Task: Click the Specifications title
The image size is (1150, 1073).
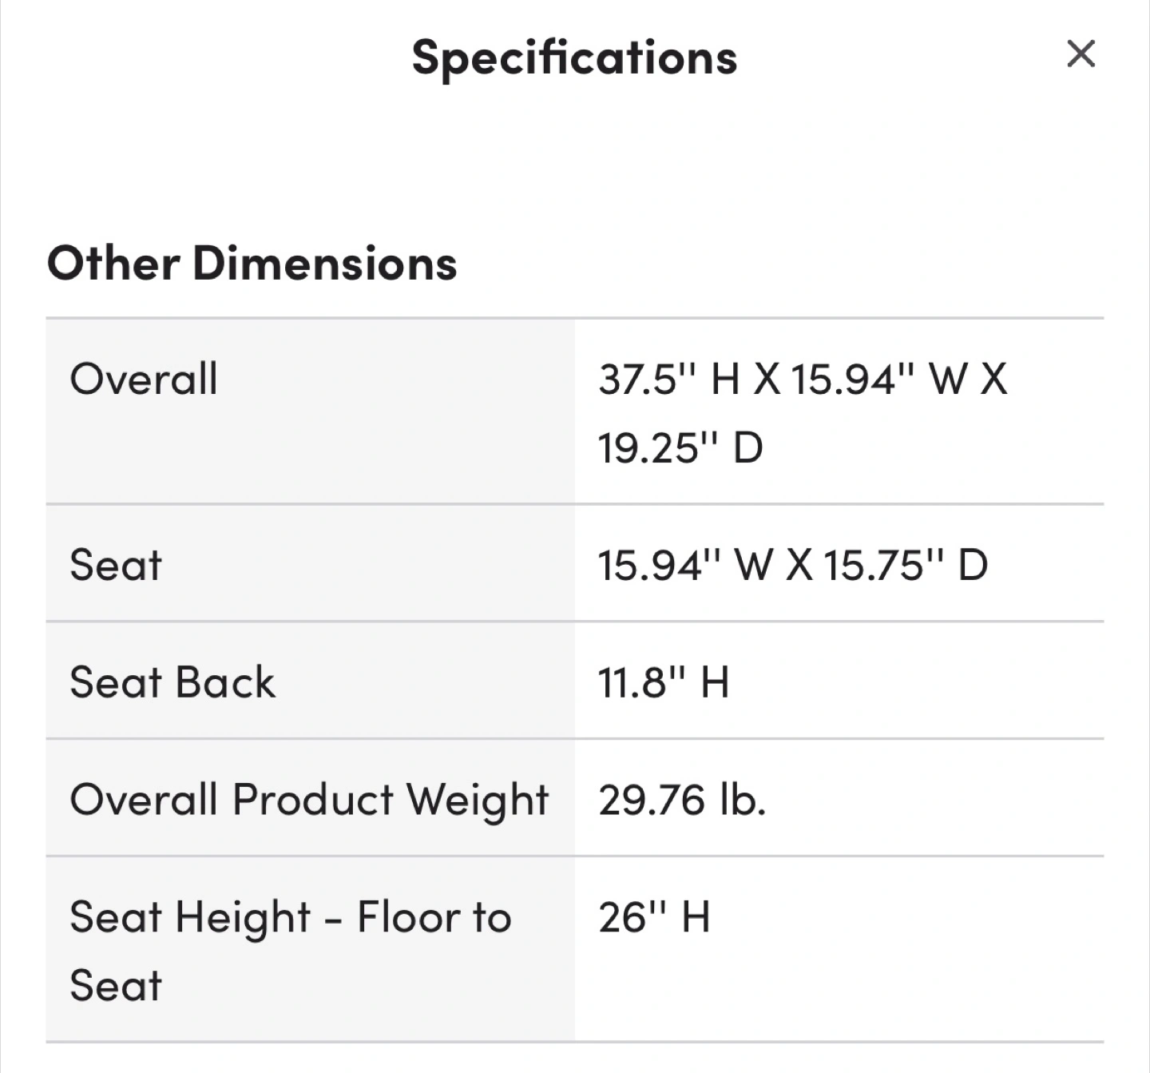Action: 574,58
